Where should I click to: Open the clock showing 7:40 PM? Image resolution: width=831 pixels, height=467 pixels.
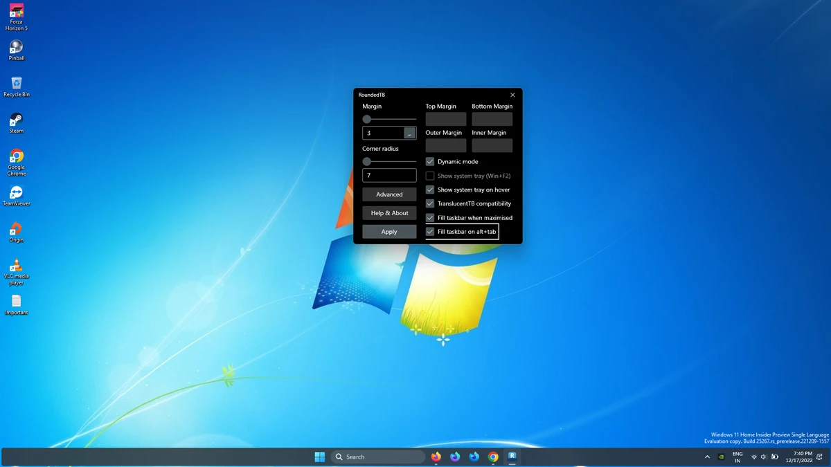(798, 457)
